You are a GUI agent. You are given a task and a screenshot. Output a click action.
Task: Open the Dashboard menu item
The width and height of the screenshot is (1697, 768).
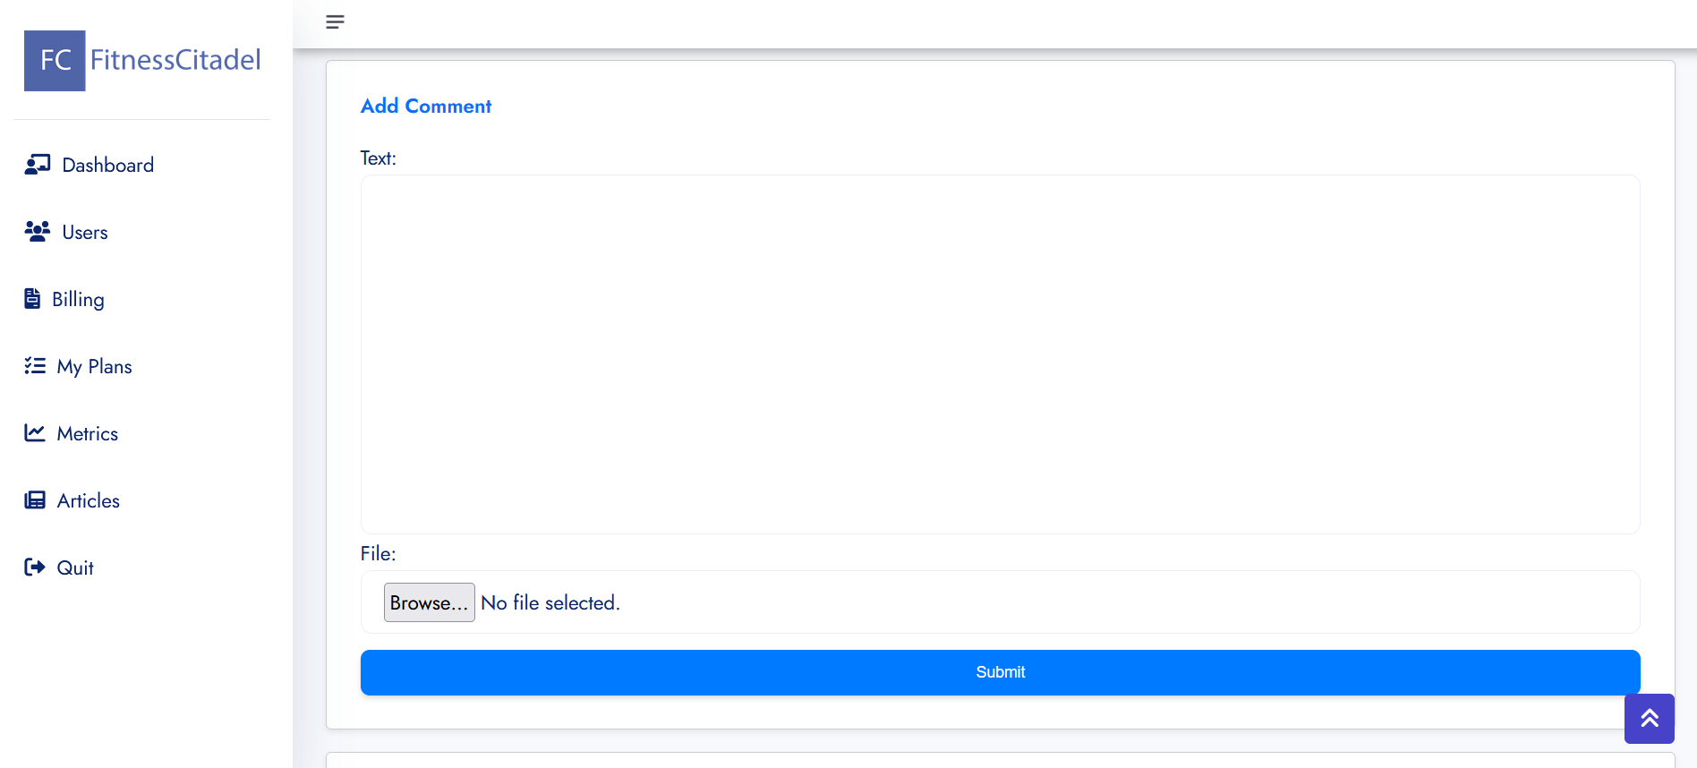tap(107, 166)
